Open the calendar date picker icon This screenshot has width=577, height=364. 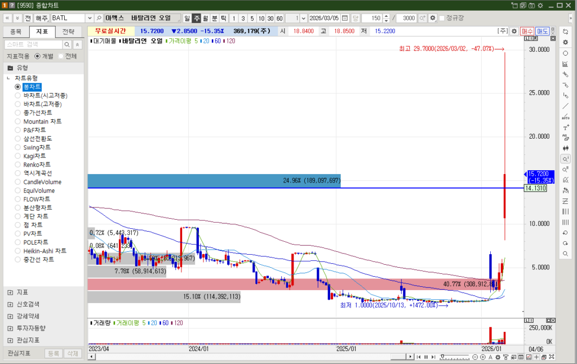(345, 18)
